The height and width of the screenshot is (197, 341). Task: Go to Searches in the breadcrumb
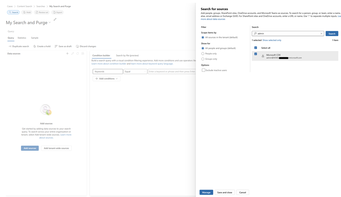[x=41, y=6]
